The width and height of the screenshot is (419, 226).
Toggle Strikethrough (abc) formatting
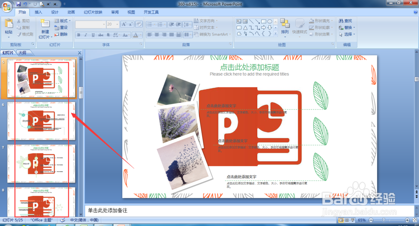point(101,35)
